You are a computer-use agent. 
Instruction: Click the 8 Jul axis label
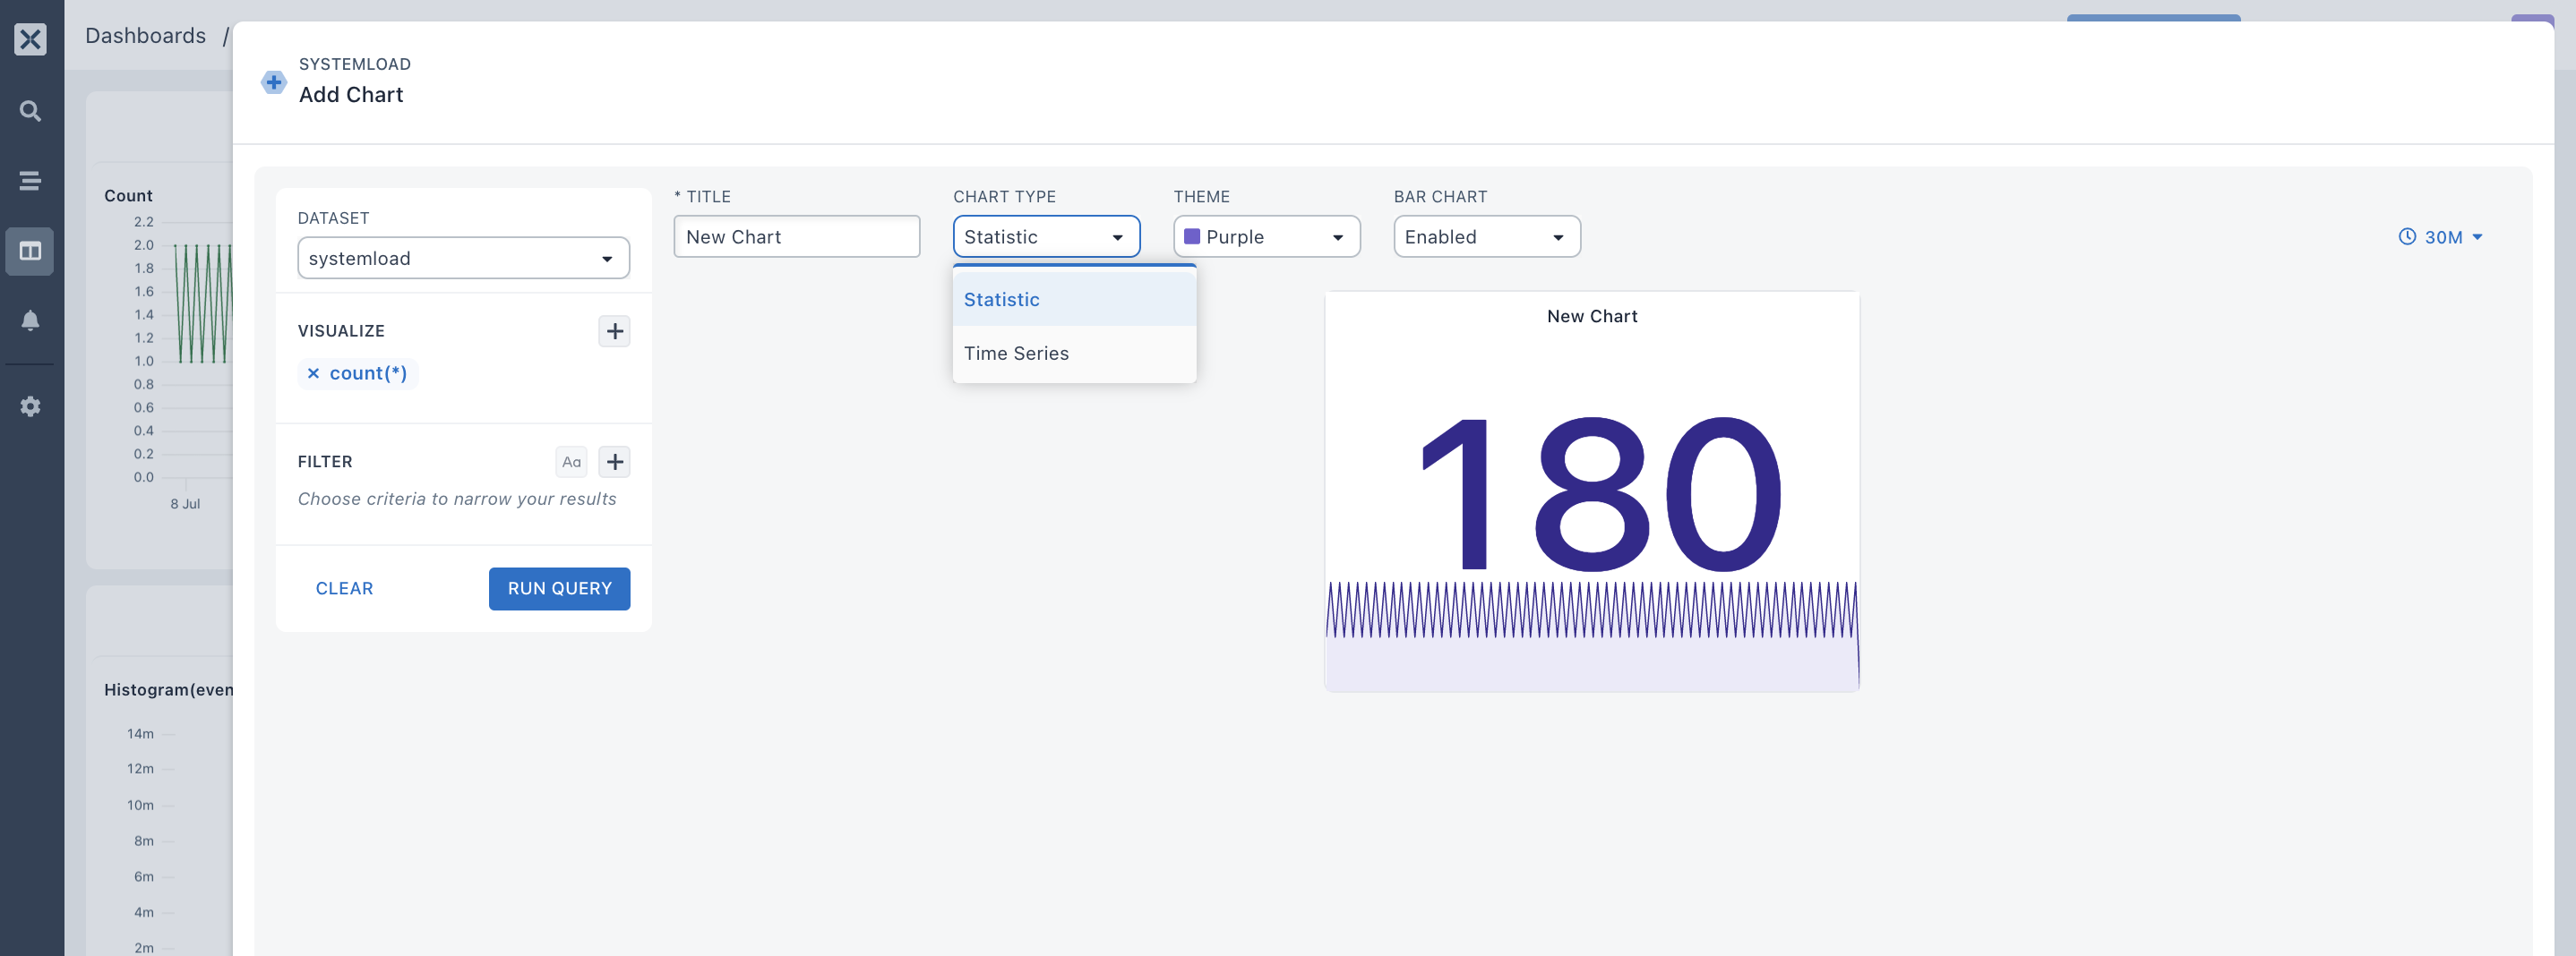click(x=185, y=505)
